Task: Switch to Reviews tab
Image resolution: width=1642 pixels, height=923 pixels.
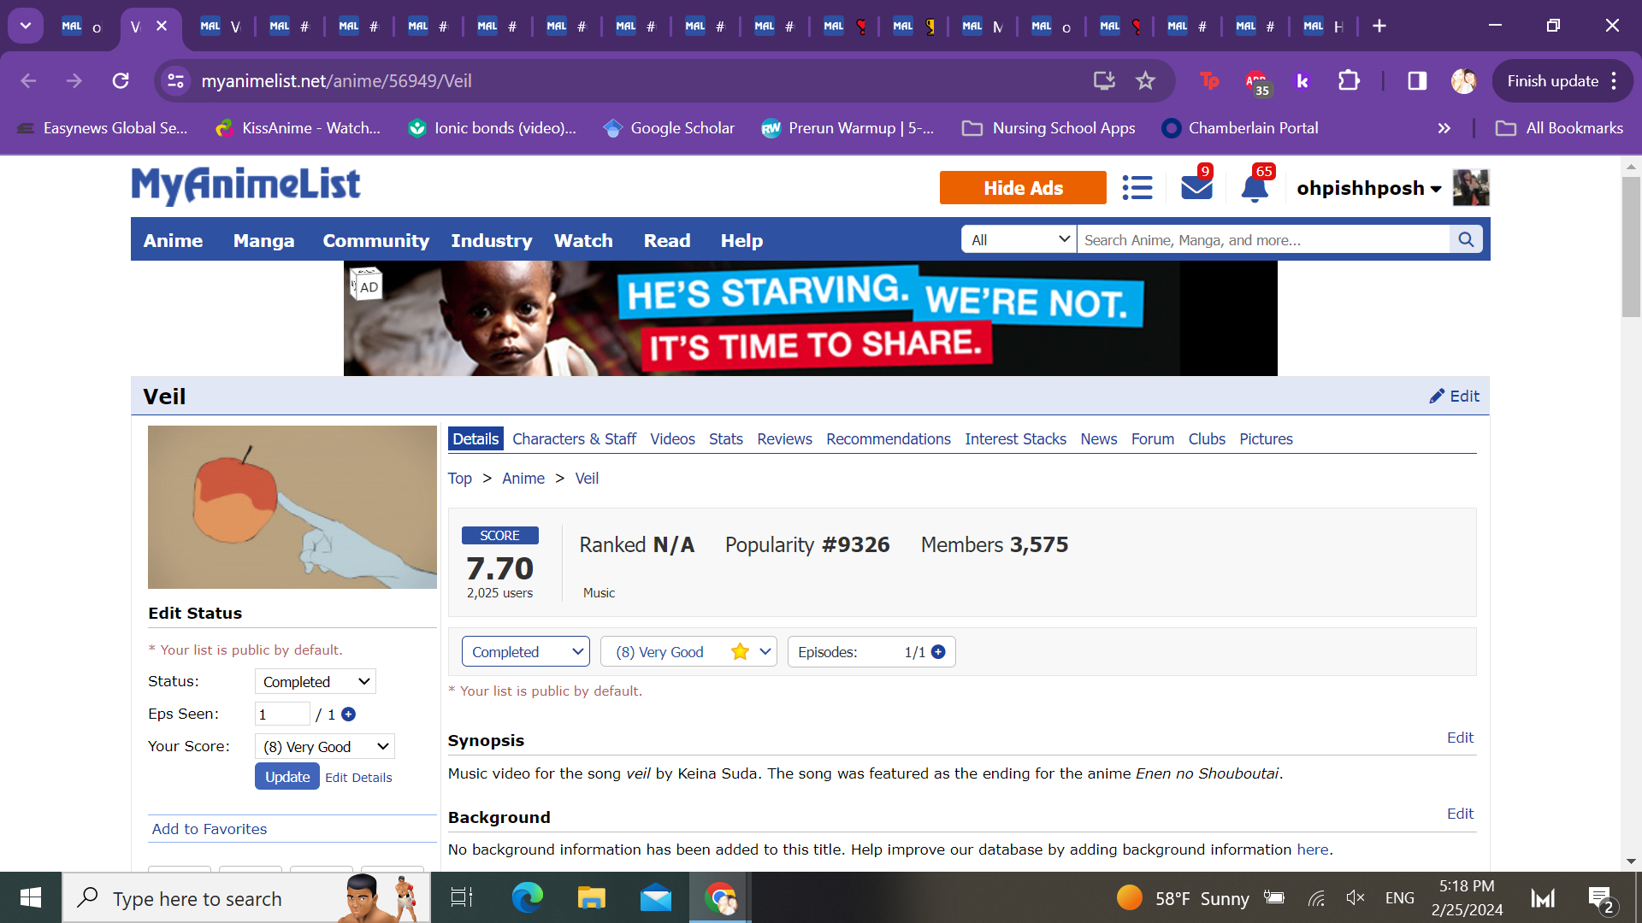Action: click(x=784, y=439)
